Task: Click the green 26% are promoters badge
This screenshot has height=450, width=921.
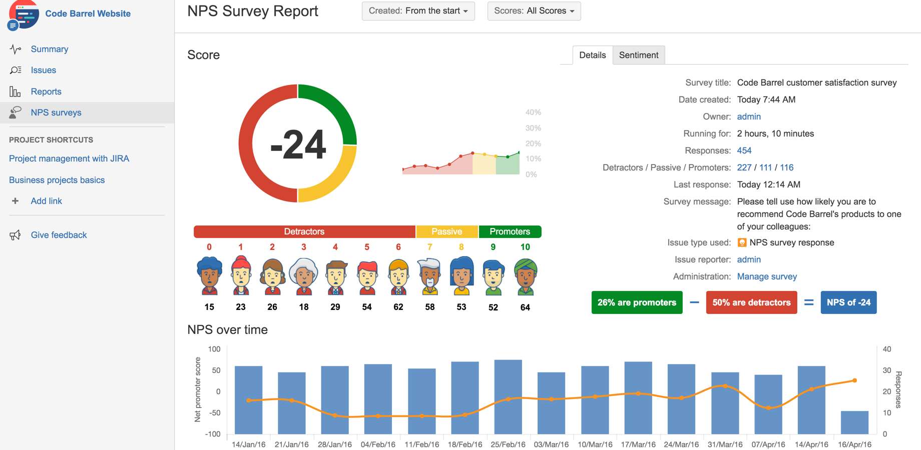Action: [x=637, y=302]
